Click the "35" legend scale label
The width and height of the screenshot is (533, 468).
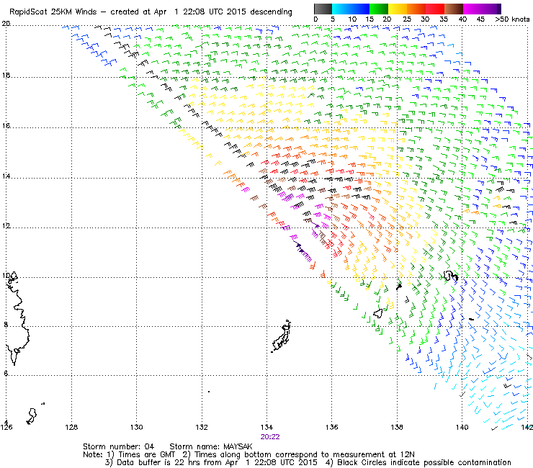(x=444, y=19)
